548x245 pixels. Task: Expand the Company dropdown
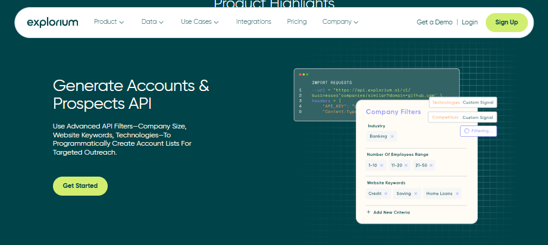pyautogui.click(x=340, y=21)
